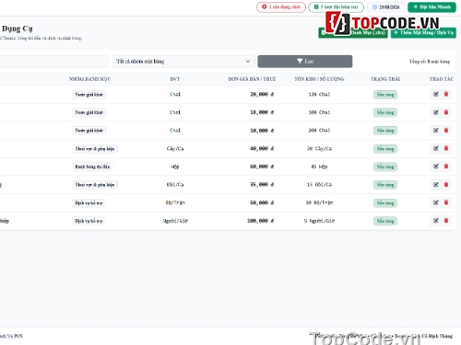
Task: Click the 'TỒN KHO / SỐ LƯỢNG' header
Action: point(319,79)
